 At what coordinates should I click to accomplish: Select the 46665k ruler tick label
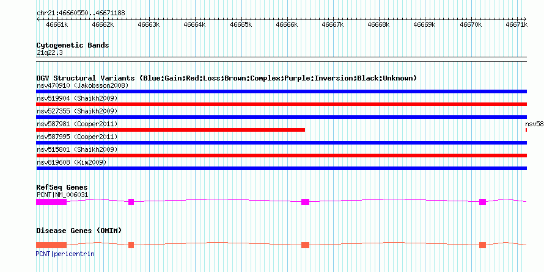pos(241,25)
